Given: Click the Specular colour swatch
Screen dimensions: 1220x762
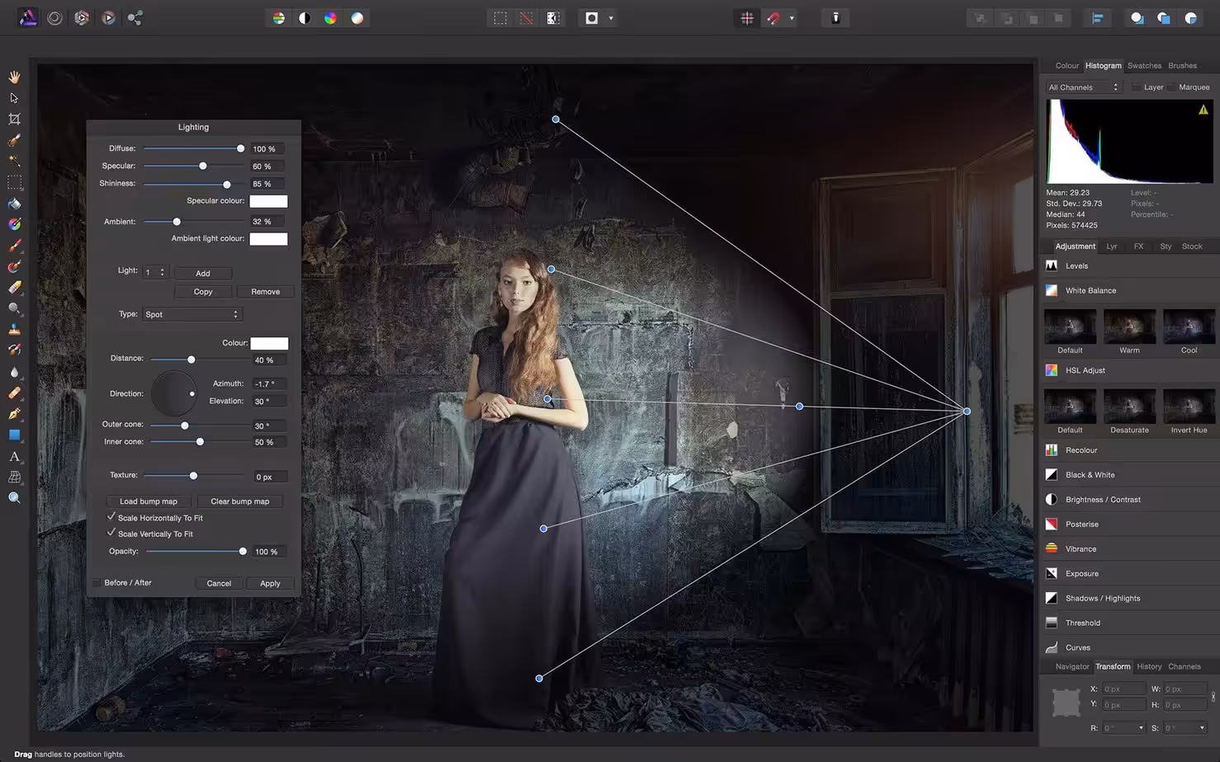Looking at the screenshot, I should [x=269, y=200].
